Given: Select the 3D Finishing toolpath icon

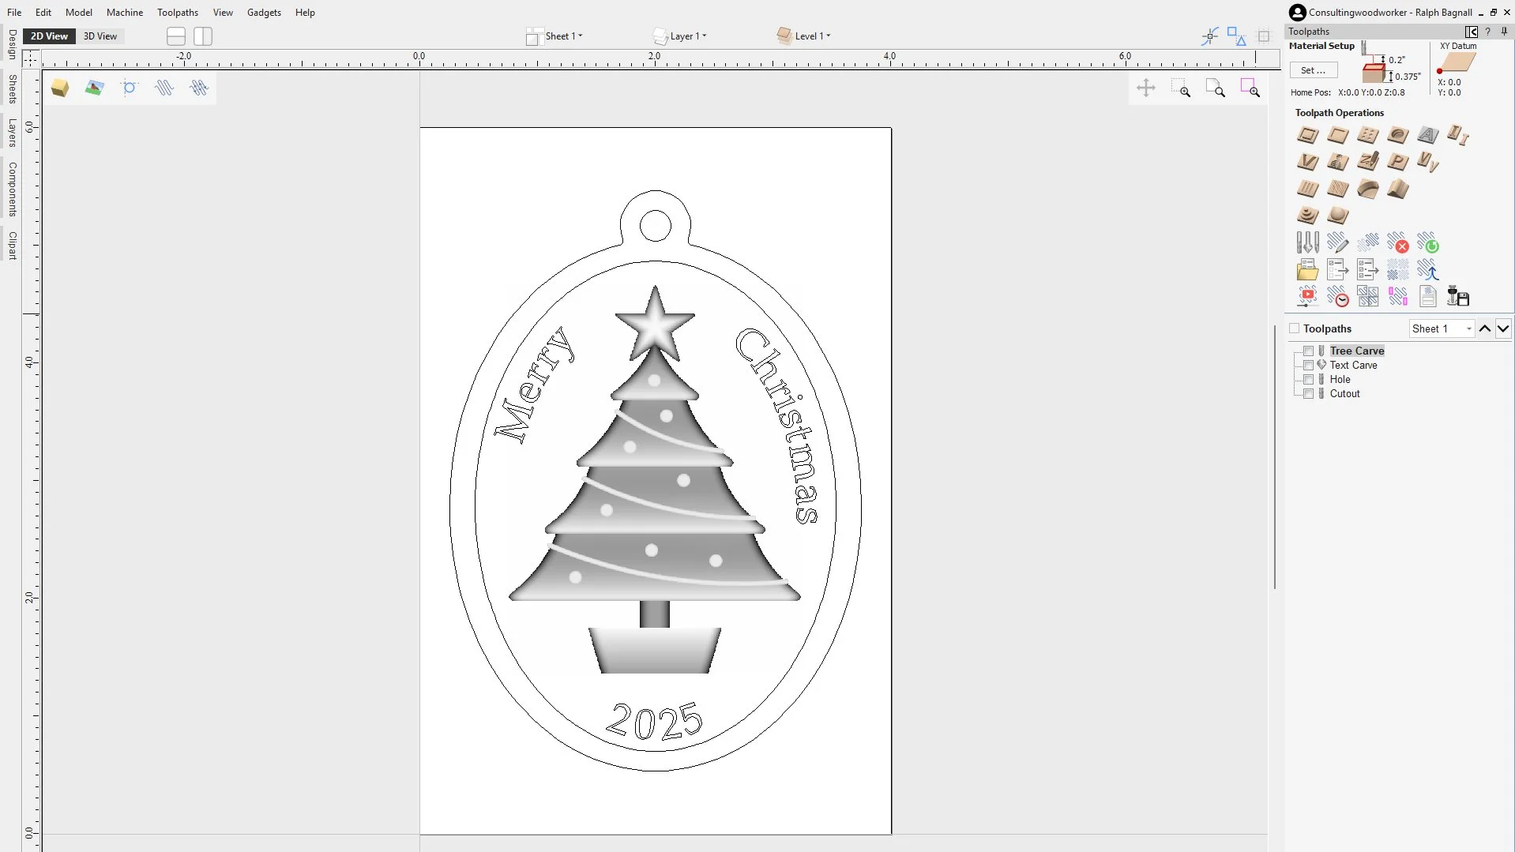Looking at the screenshot, I should pyautogui.click(x=1338, y=215).
